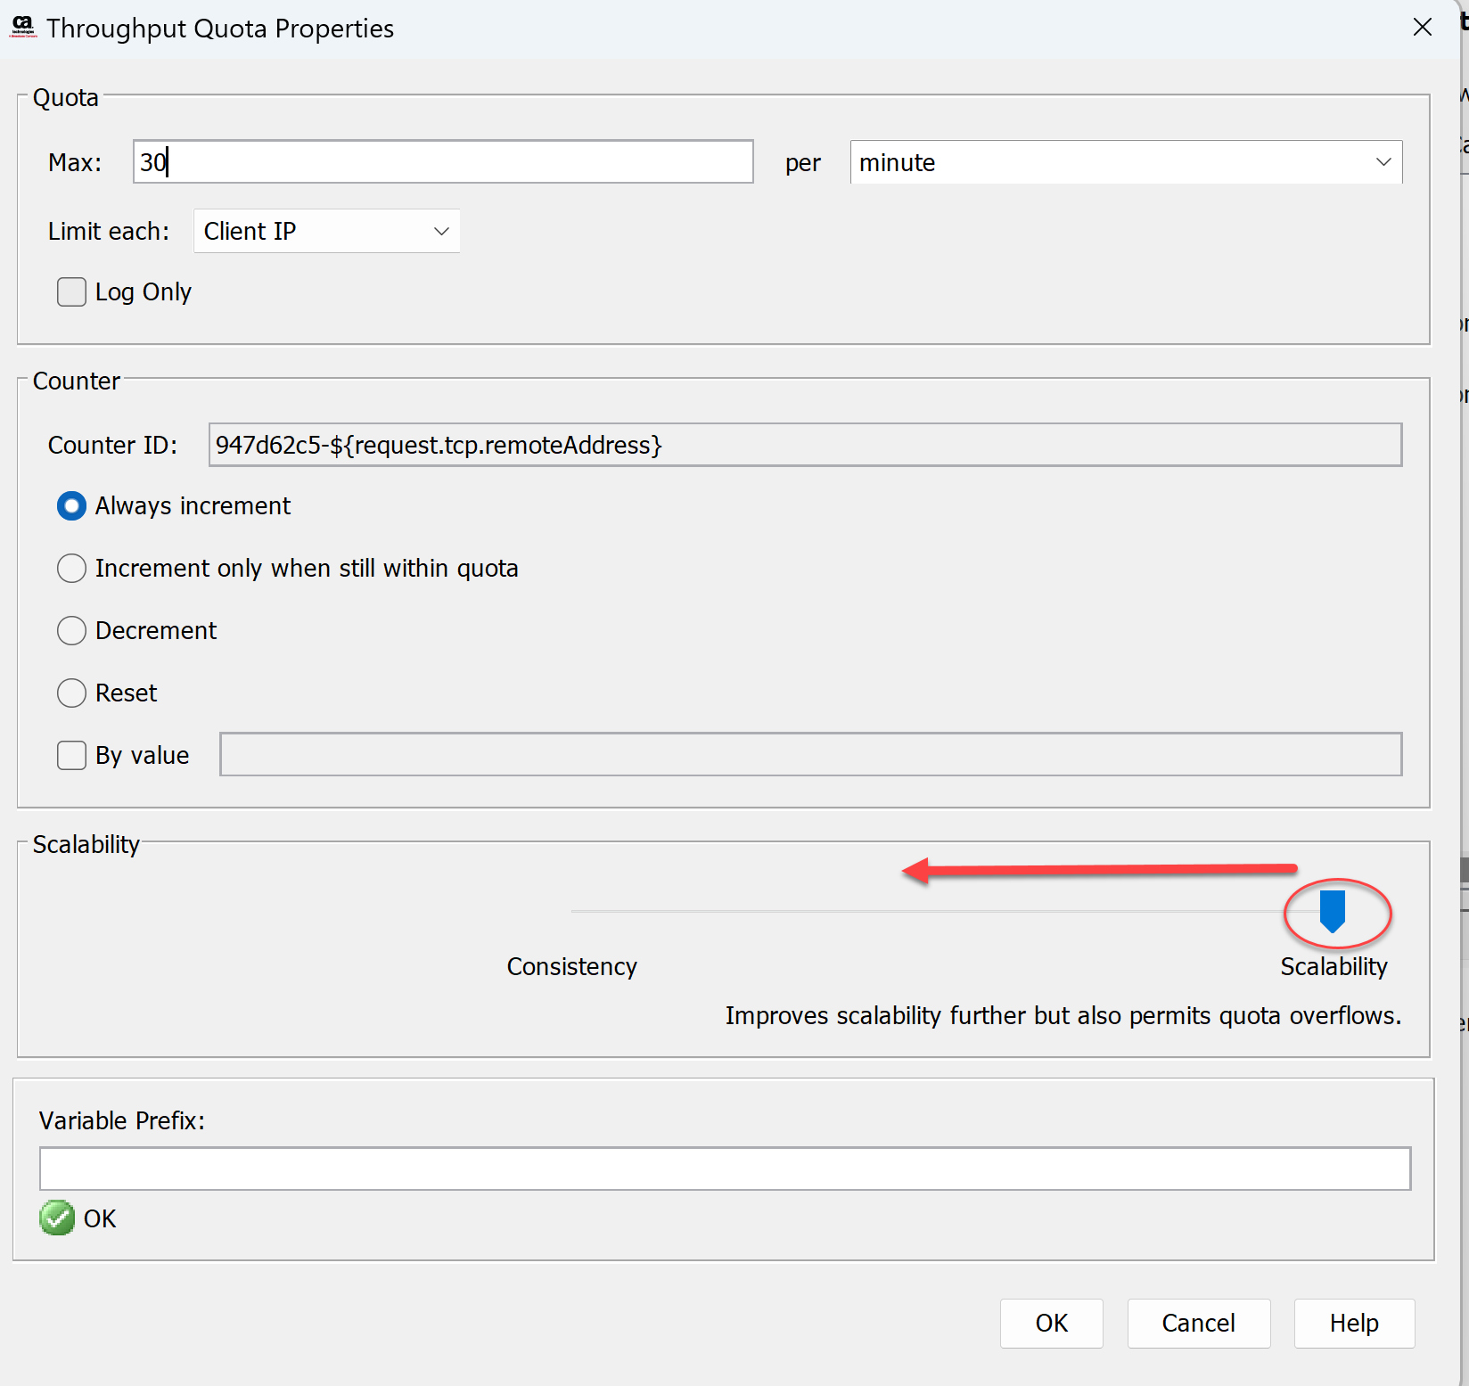
Task: Click the CA Technologies title bar icon
Action: [x=23, y=27]
